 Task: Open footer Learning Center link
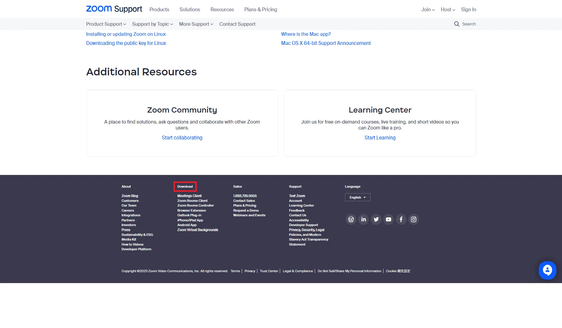pos(301,205)
